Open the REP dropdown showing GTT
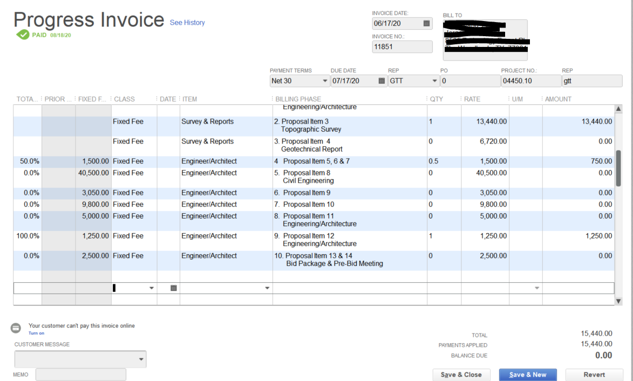The height and width of the screenshot is (381, 633). point(434,81)
